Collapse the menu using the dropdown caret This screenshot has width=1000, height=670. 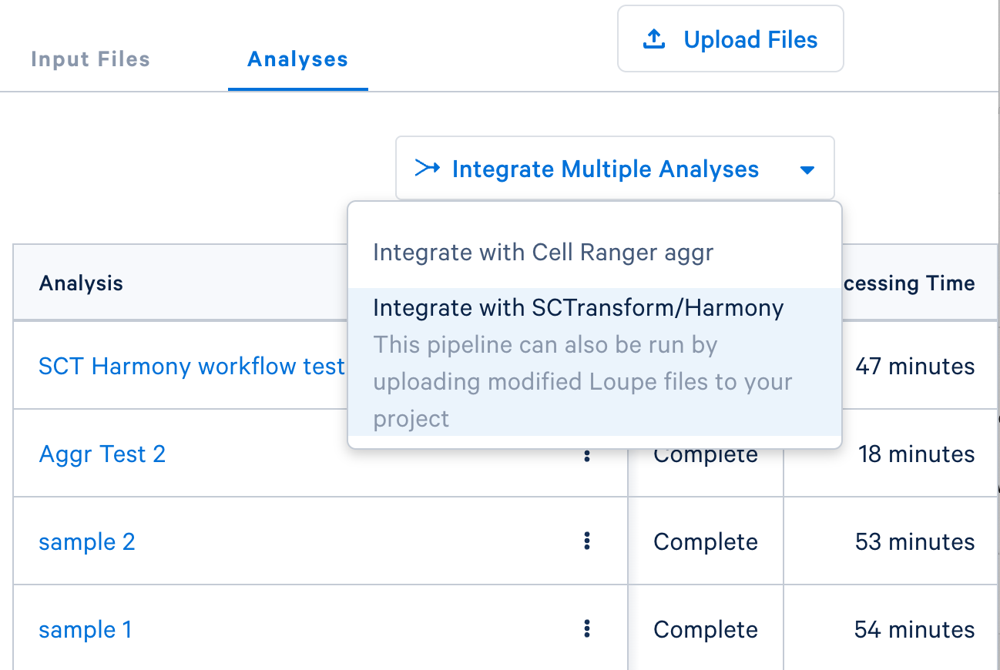pyautogui.click(x=807, y=169)
